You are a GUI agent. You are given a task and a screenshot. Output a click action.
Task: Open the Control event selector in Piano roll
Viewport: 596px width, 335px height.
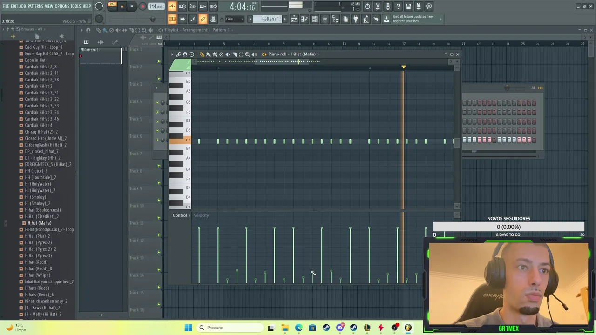(180, 215)
